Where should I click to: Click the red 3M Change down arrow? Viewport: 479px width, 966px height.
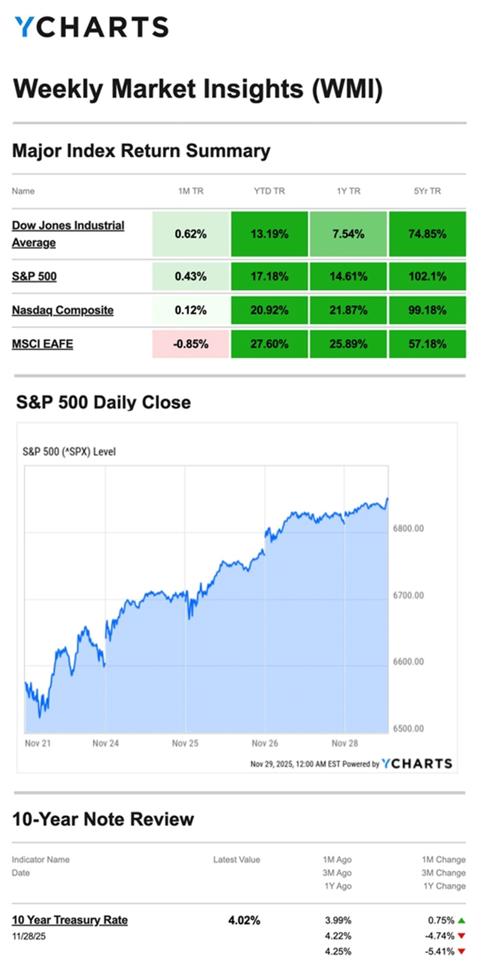pyautogui.click(x=462, y=936)
